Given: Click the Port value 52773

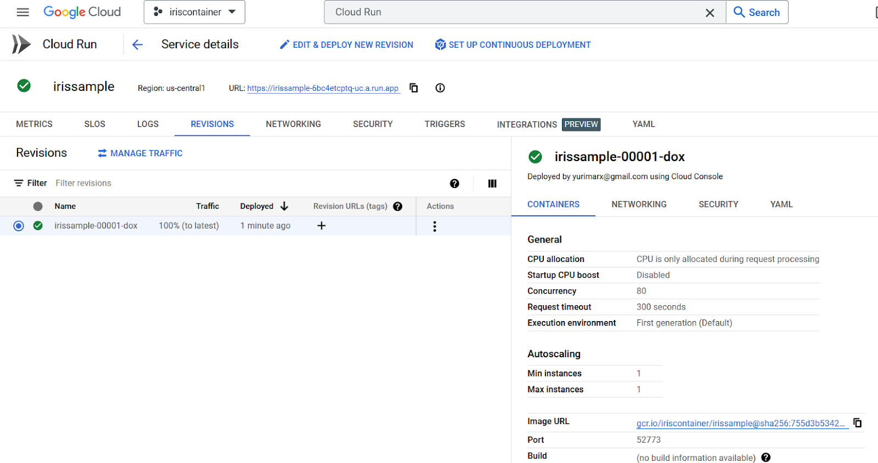Looking at the screenshot, I should click(x=649, y=440).
